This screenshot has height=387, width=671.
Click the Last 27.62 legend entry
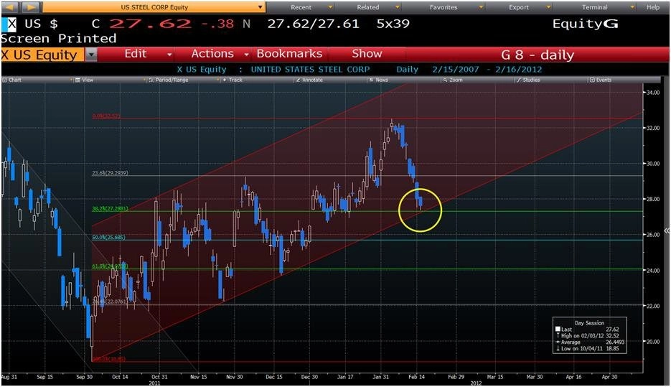click(x=587, y=330)
